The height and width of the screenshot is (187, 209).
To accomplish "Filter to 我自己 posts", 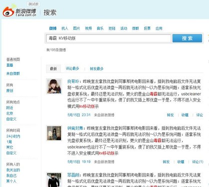I will click(x=11, y=176).
